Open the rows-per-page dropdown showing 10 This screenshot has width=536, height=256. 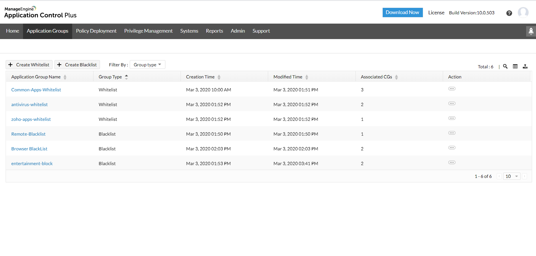point(511,176)
